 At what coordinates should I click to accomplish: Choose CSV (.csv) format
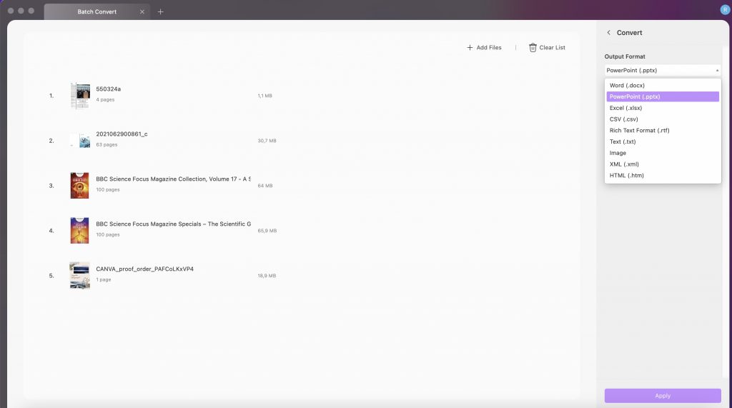(663, 119)
